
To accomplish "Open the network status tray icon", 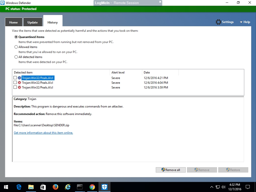I will click(218, 187).
